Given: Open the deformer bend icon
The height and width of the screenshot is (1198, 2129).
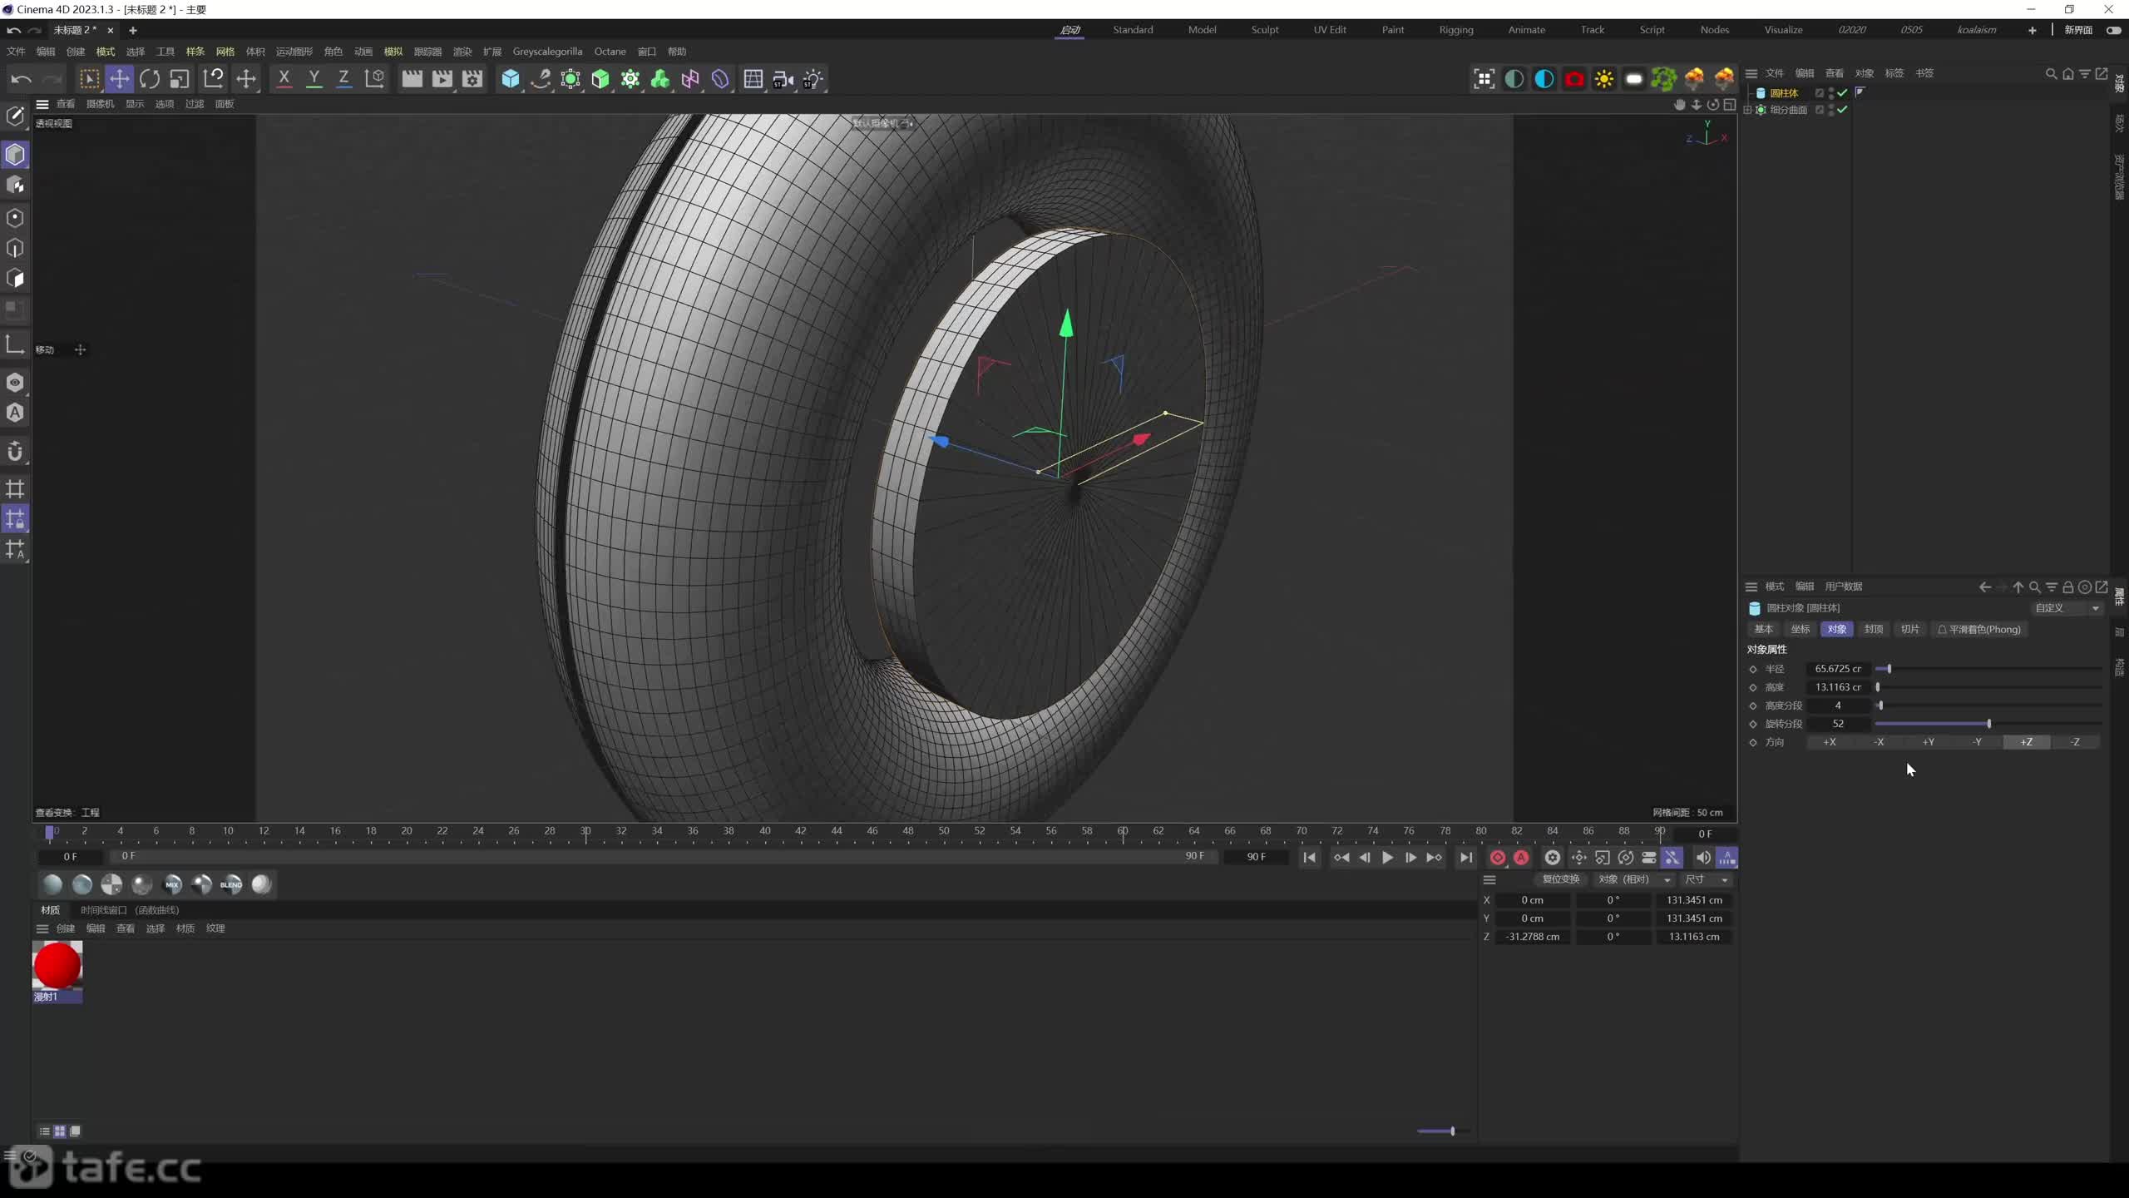Looking at the screenshot, I should (x=720, y=79).
